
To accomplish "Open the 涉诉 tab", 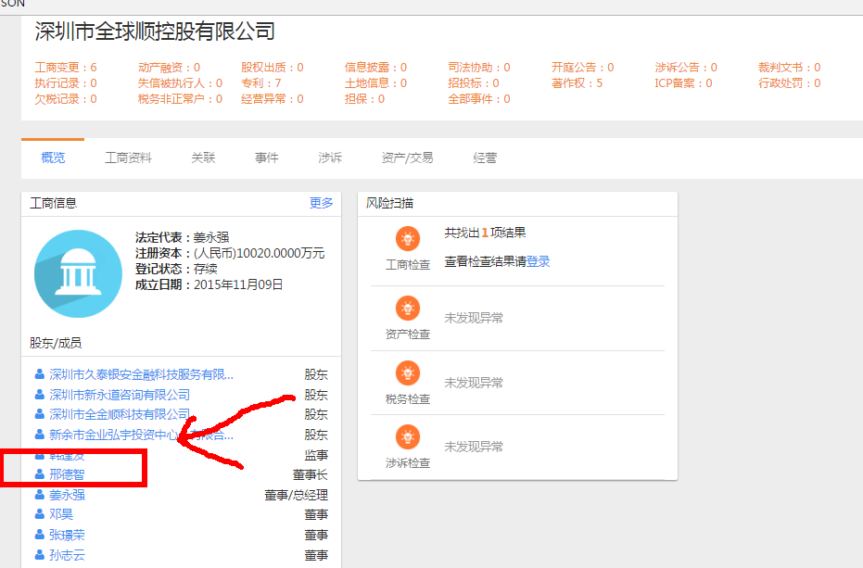I will pyautogui.click(x=330, y=158).
